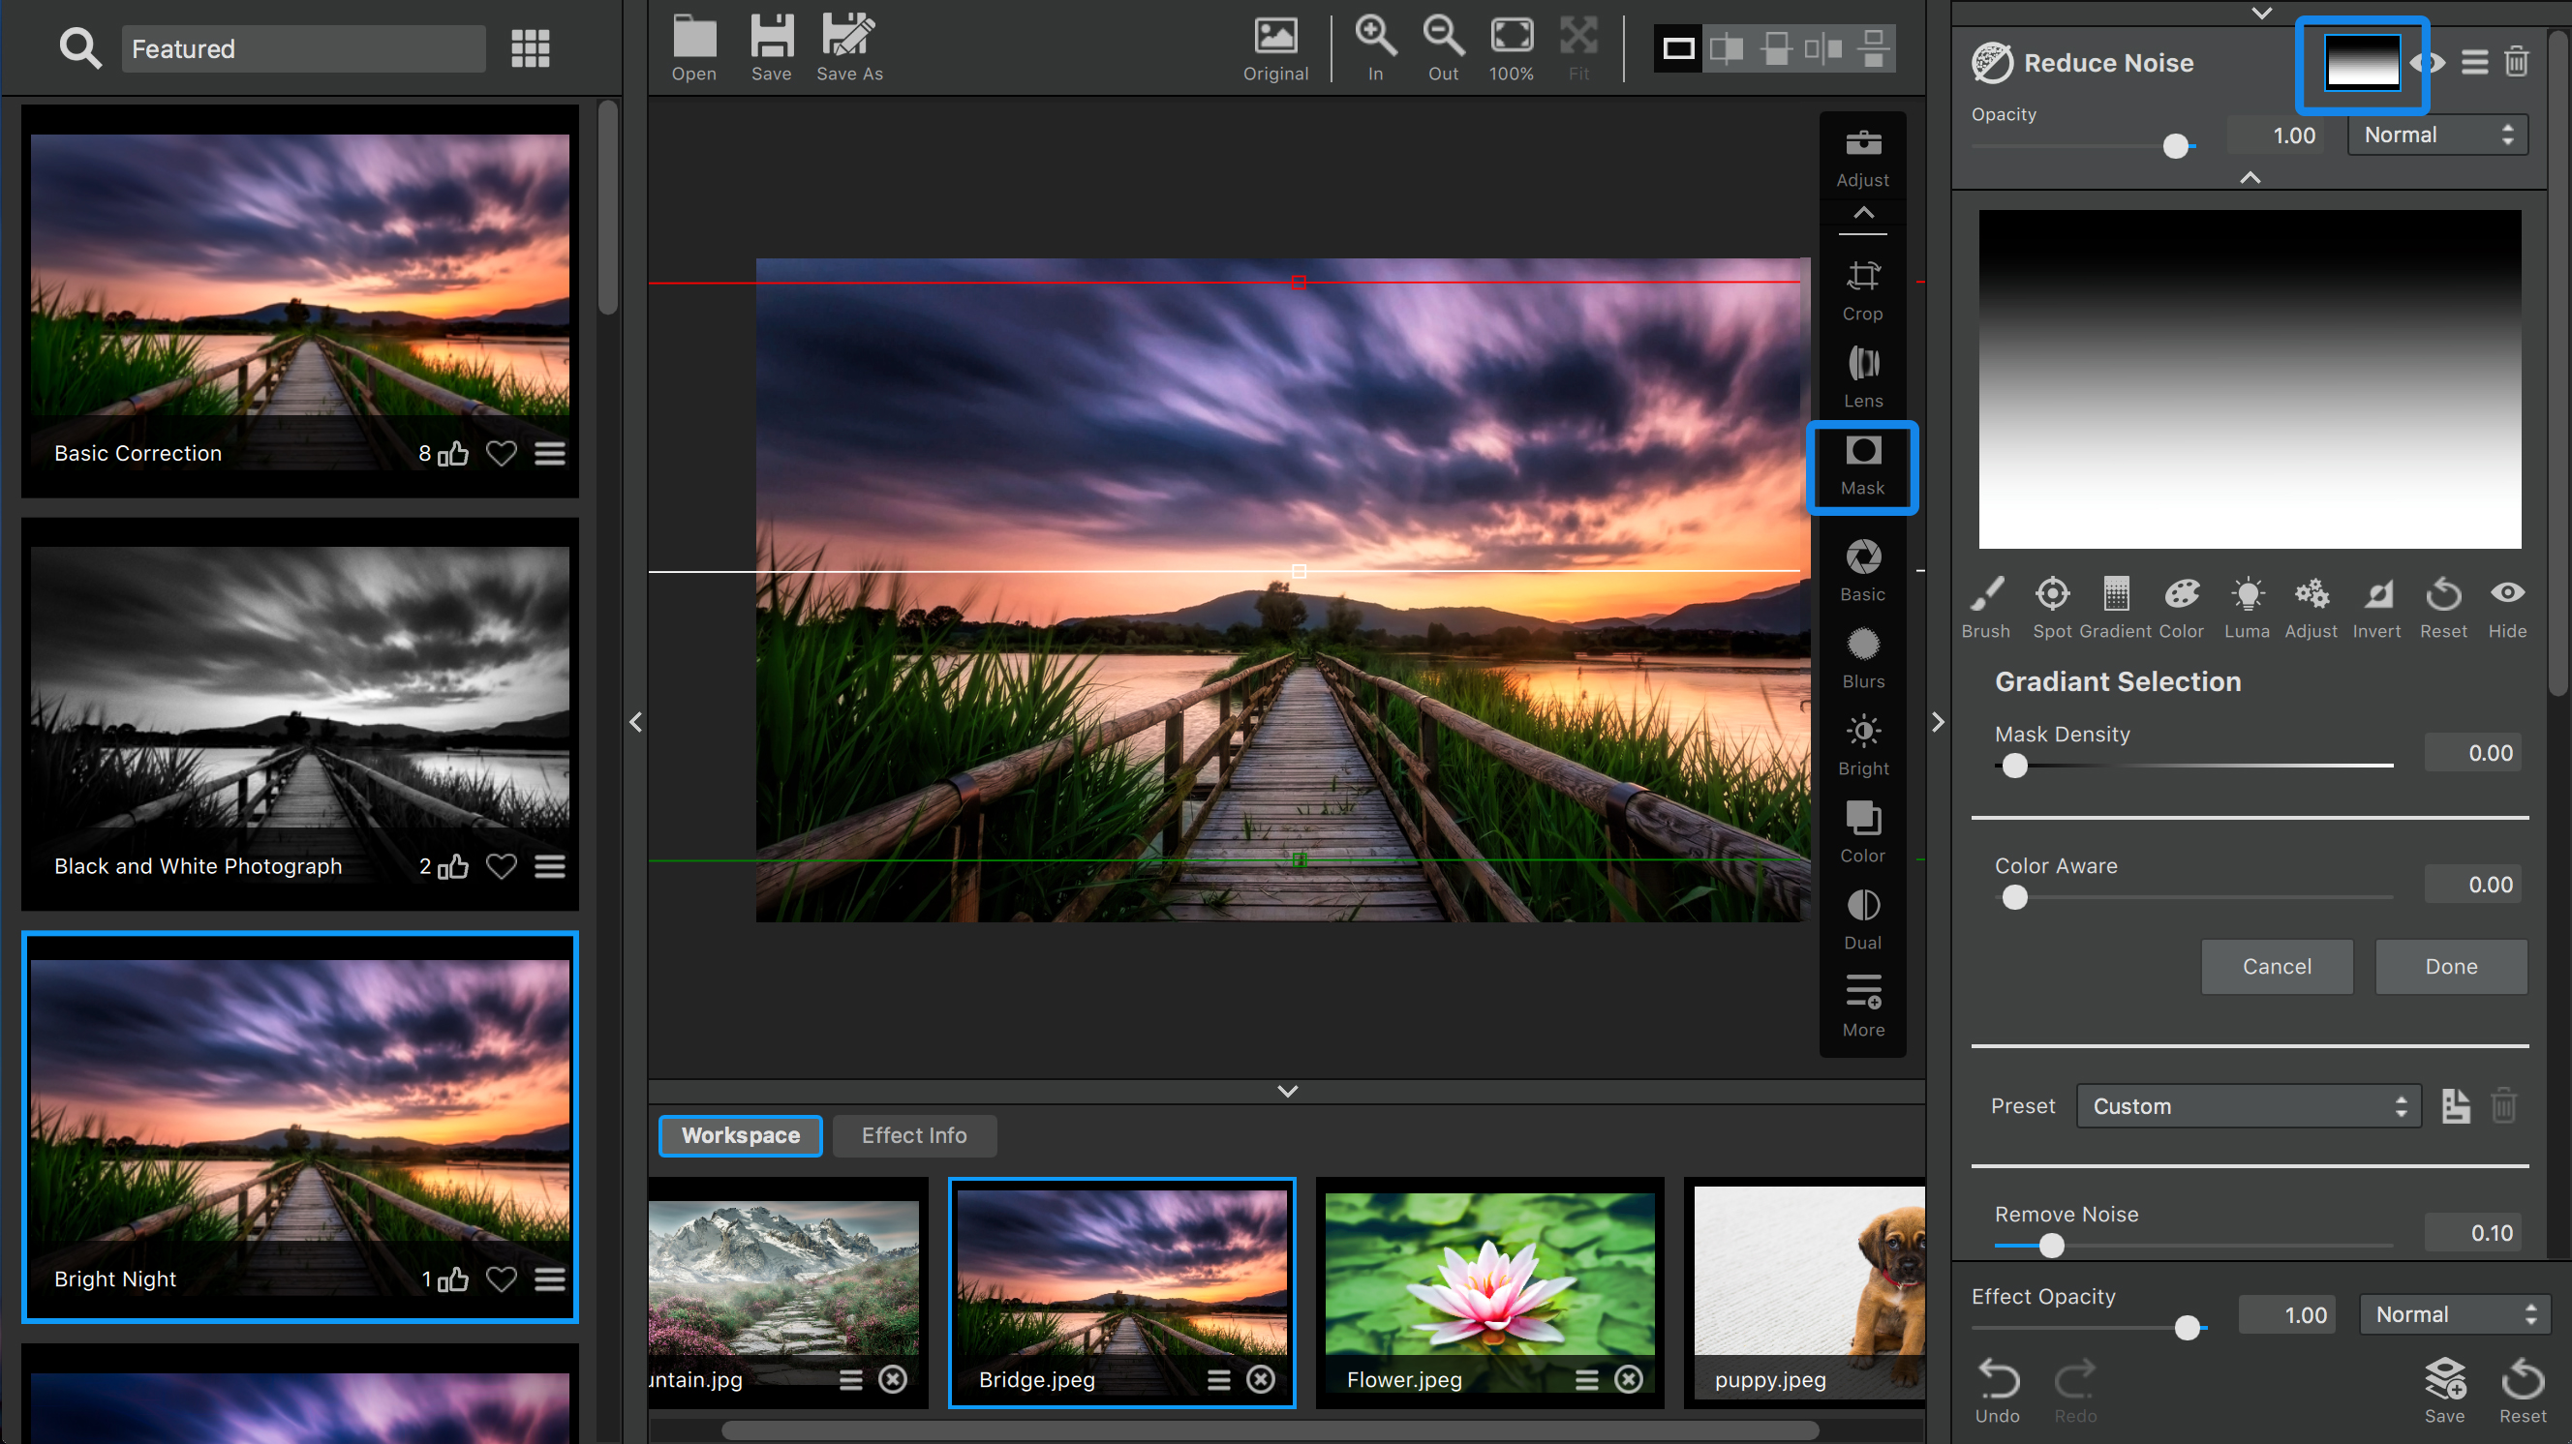The width and height of the screenshot is (2572, 1444).
Task: Hide the mask overlay
Action: point(2507,607)
